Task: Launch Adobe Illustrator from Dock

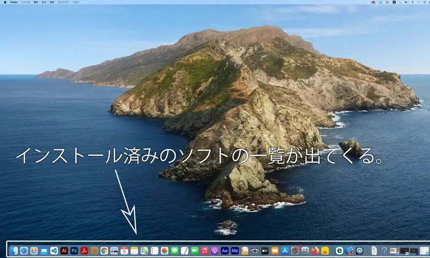Action: click(x=64, y=250)
